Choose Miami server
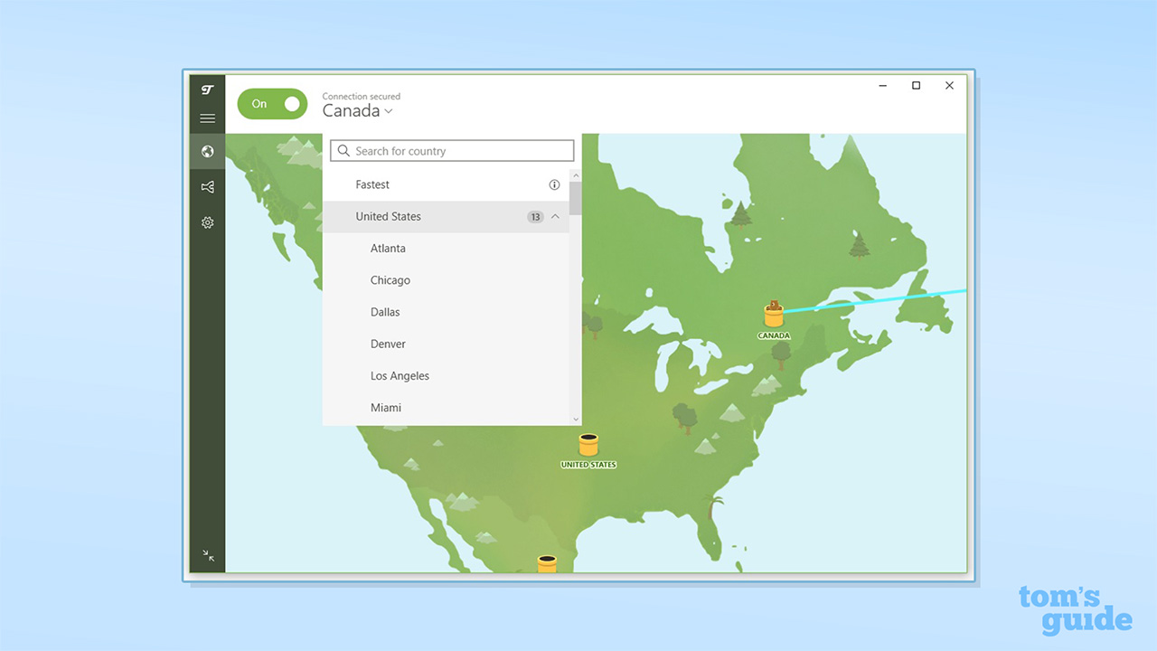Screen dimensions: 1157x651 [446, 408]
